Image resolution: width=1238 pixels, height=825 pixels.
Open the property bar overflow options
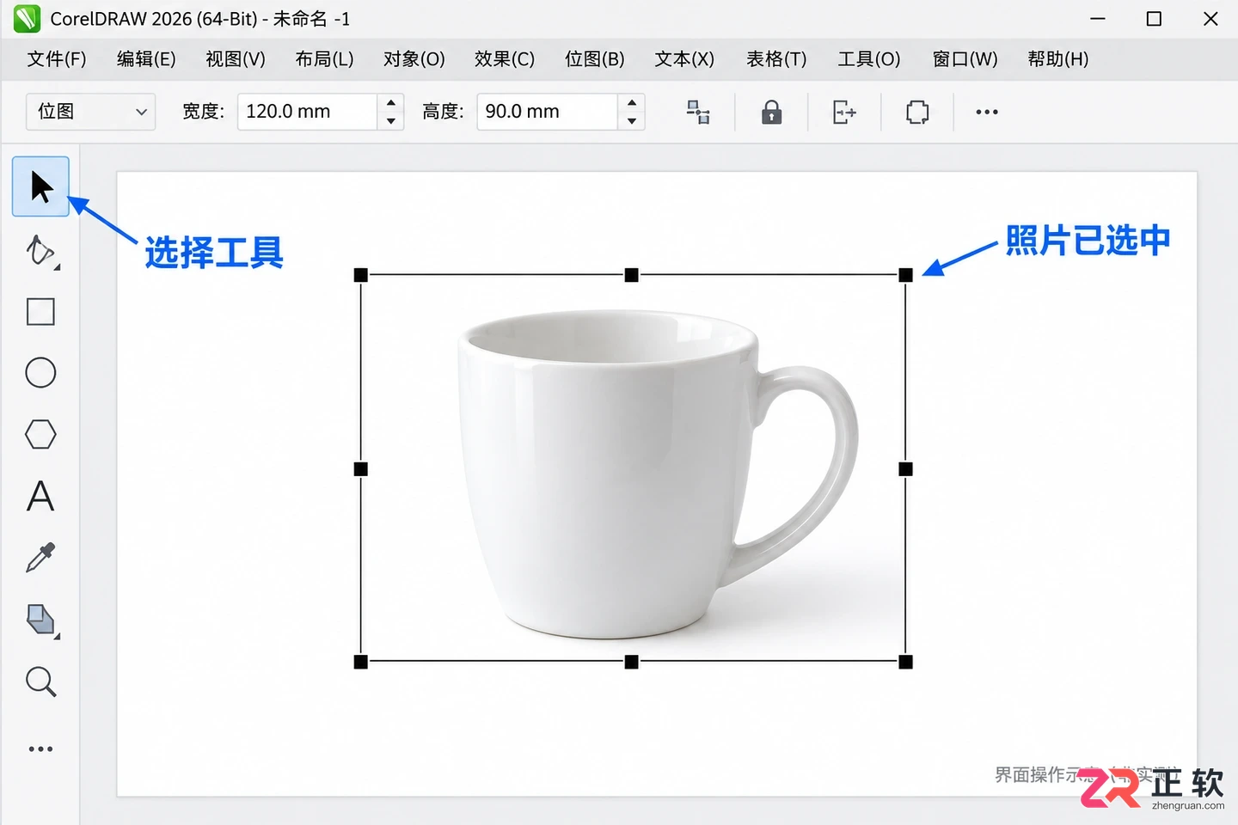(x=987, y=112)
